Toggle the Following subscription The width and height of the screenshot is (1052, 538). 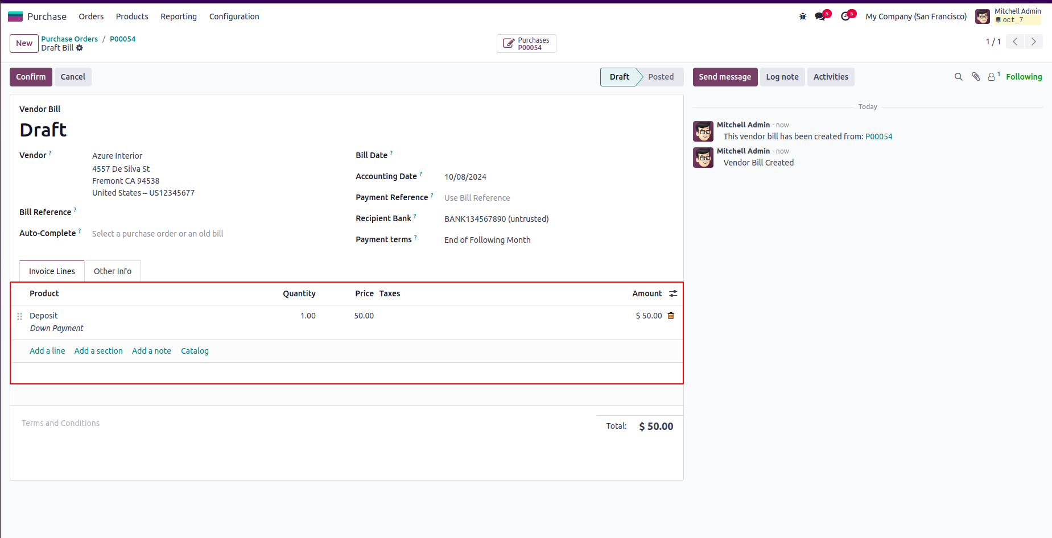[1024, 77]
